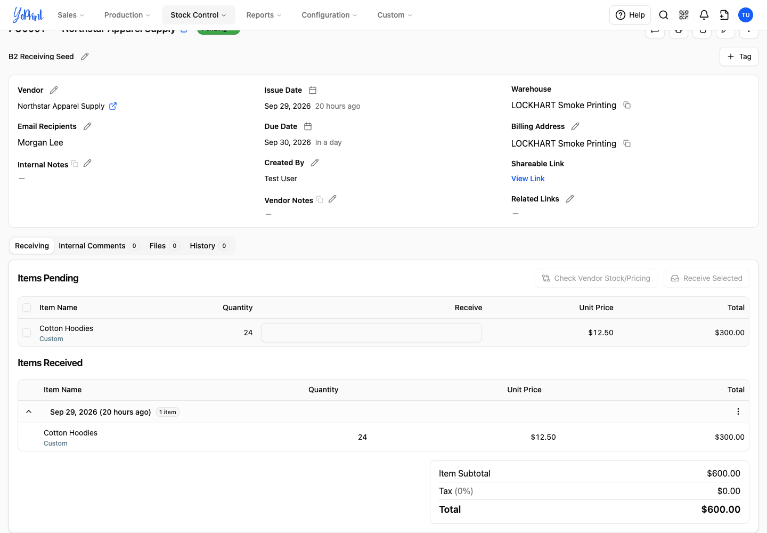Copy the Warehouse address

(x=627, y=105)
